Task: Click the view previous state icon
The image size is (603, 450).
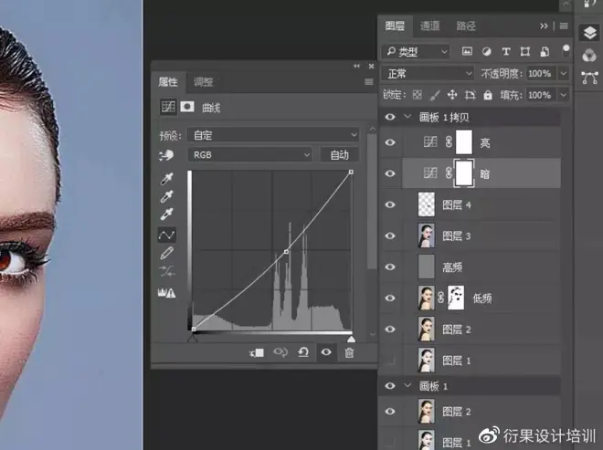Action: (x=280, y=352)
